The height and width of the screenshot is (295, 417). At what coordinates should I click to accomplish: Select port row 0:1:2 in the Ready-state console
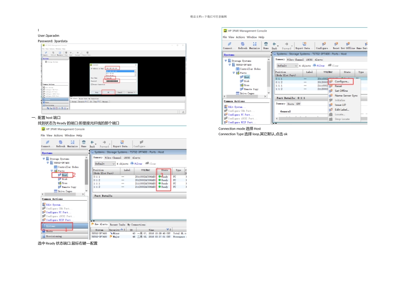(x=139, y=180)
